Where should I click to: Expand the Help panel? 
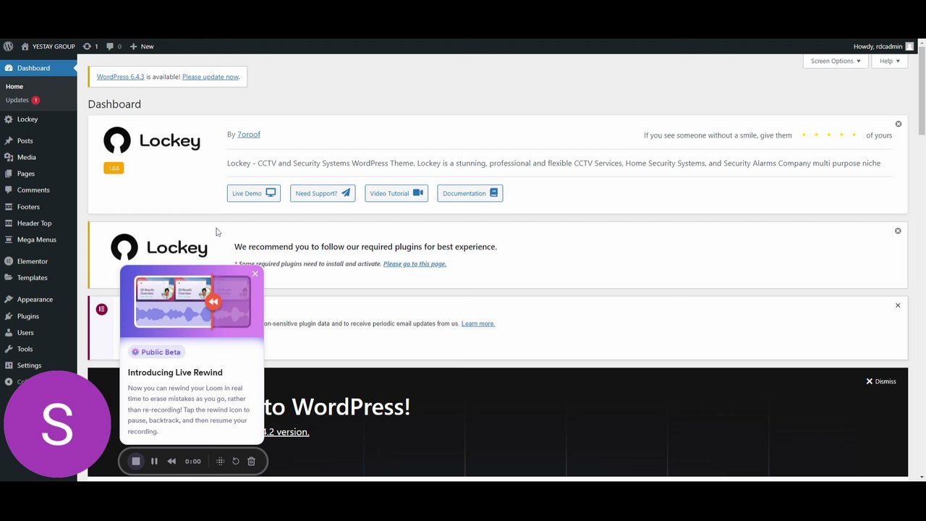(889, 61)
